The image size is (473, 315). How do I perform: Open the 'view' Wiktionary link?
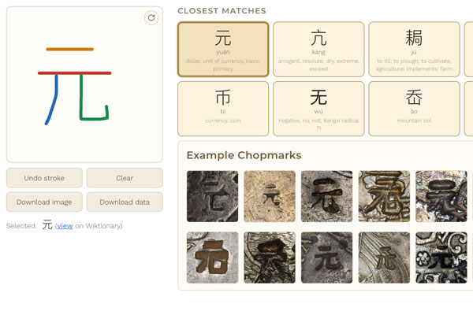pos(65,226)
